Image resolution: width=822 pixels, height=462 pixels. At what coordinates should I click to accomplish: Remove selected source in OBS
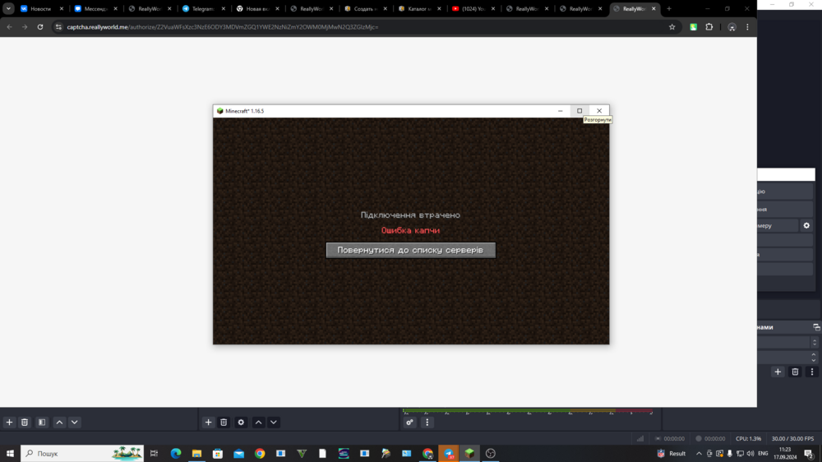[224, 423]
